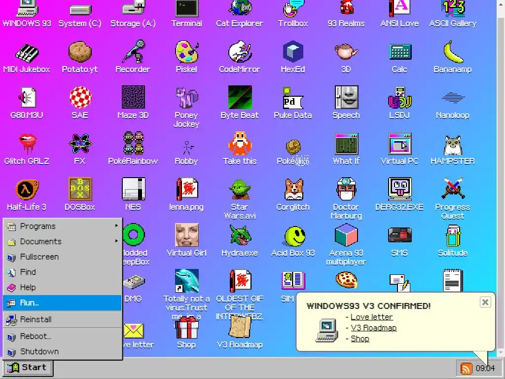Choose Shutdown in Start menu
505x379 pixels.
tap(63, 351)
